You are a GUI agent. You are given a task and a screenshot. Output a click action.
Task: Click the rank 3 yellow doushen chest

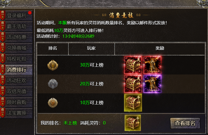tap(133, 103)
